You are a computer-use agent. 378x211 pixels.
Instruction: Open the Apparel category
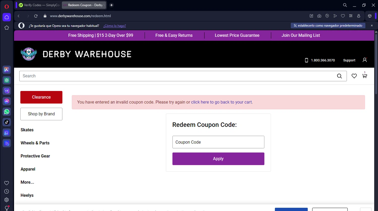(x=28, y=169)
